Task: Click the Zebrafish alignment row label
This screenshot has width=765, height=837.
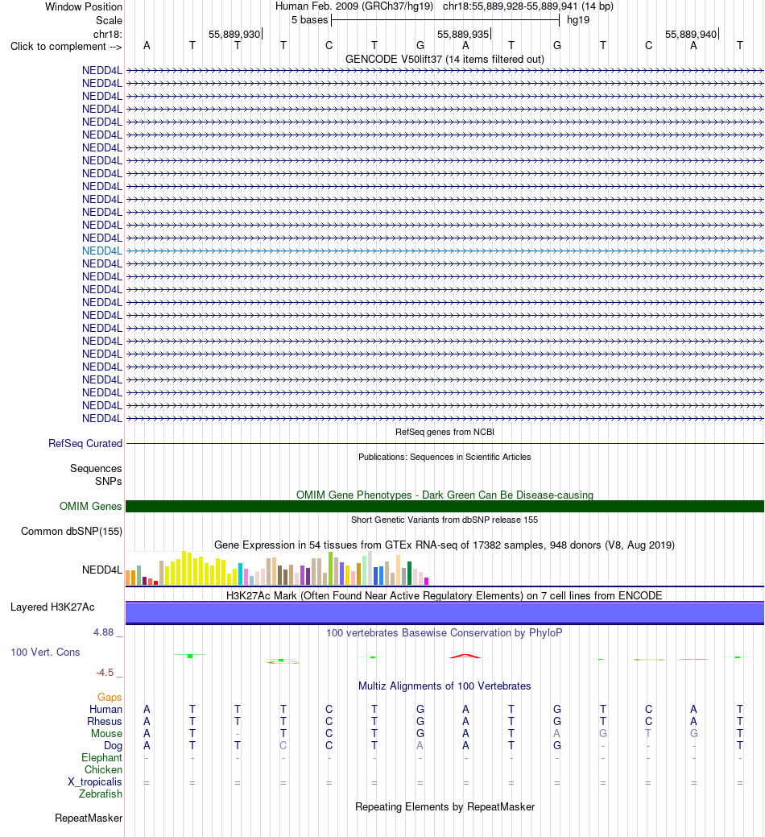Action: point(101,793)
